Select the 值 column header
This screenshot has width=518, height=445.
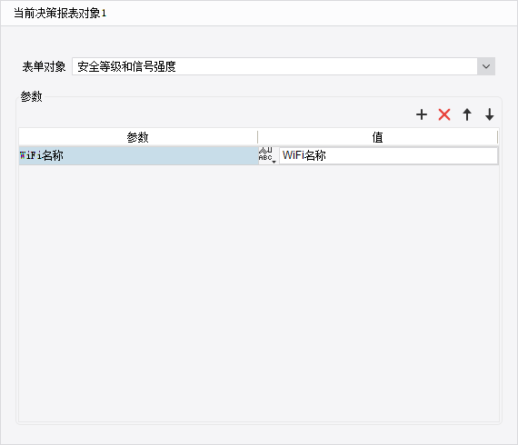(x=378, y=137)
